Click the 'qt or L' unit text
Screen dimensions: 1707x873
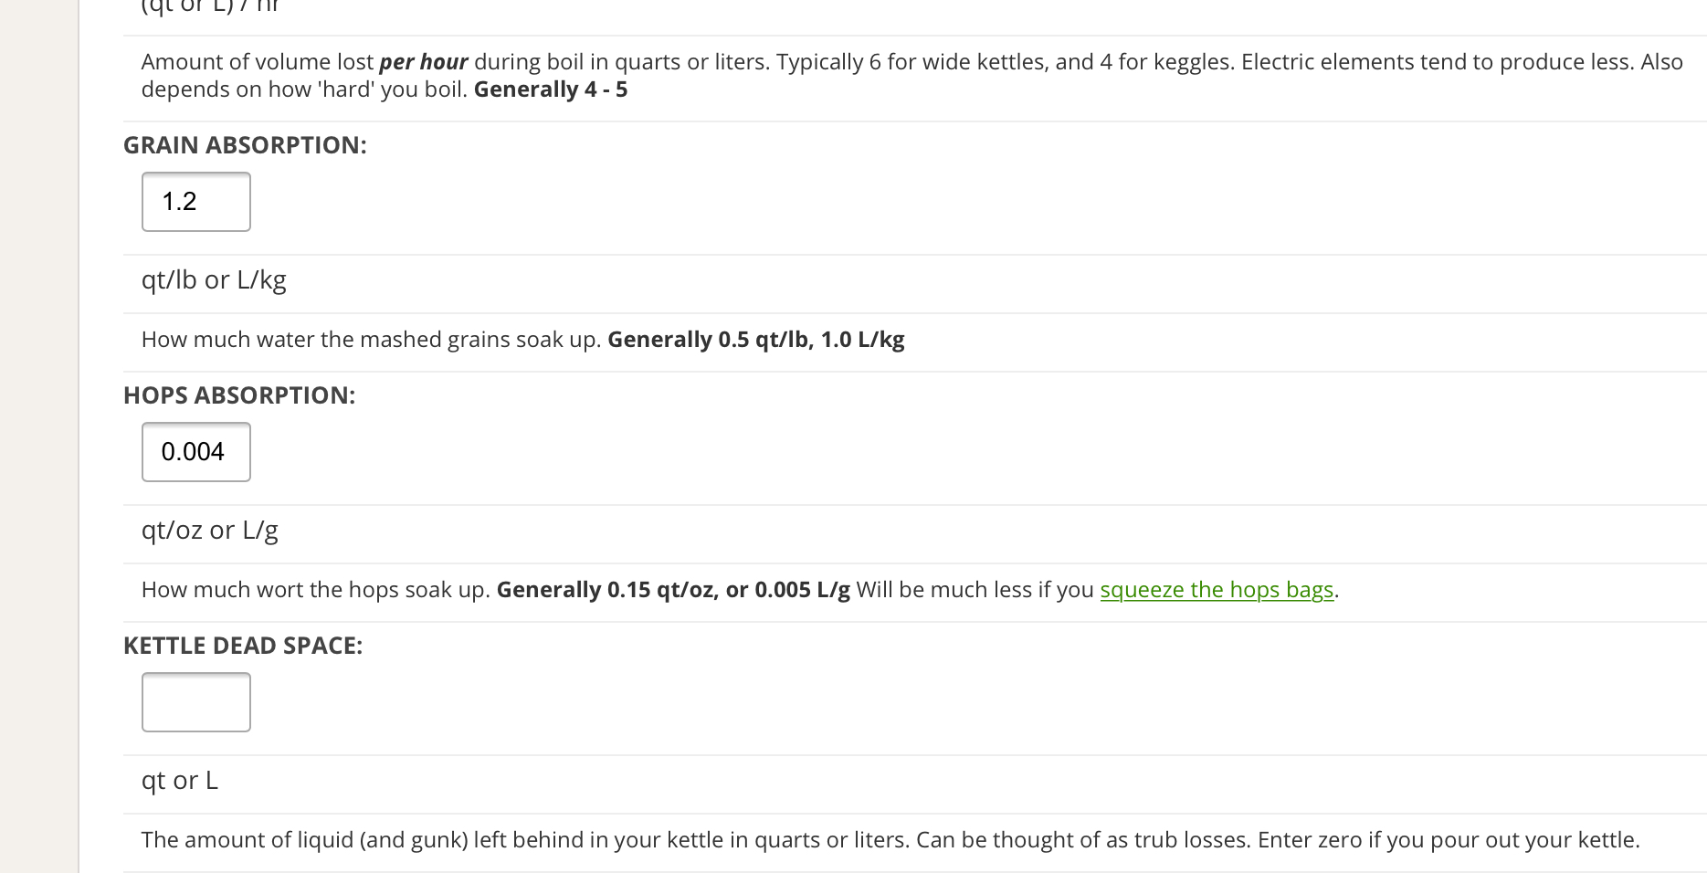click(180, 780)
